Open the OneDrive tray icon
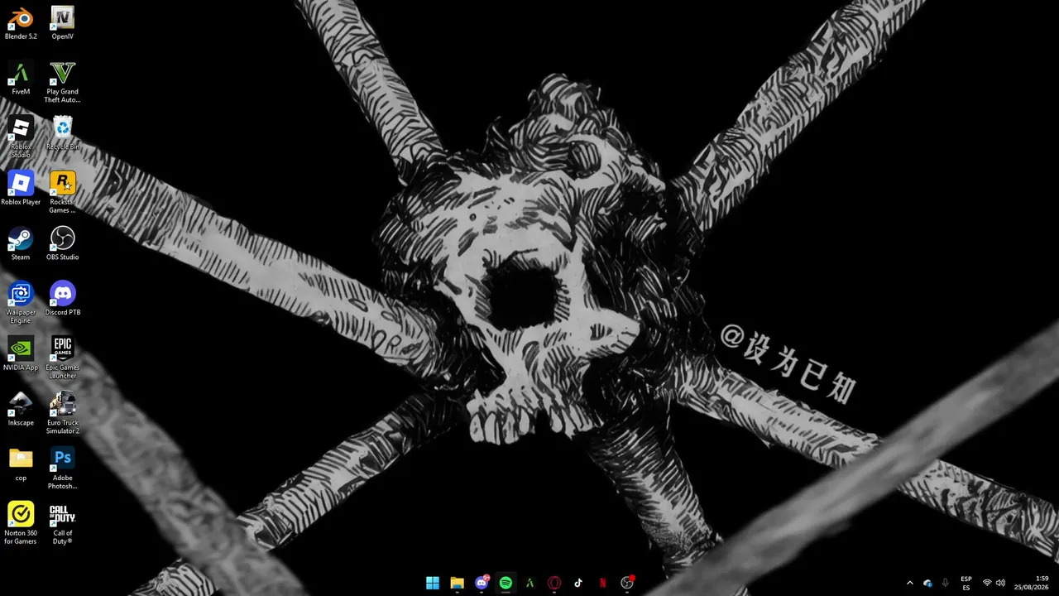The image size is (1059, 596). tap(928, 583)
